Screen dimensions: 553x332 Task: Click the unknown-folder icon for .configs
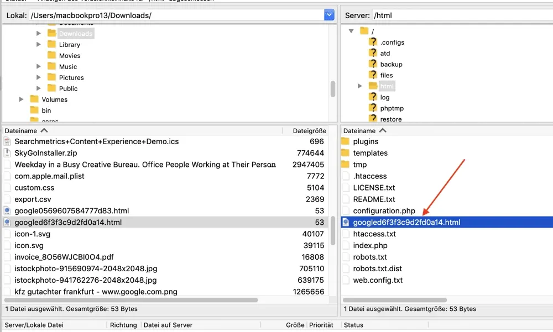373,41
